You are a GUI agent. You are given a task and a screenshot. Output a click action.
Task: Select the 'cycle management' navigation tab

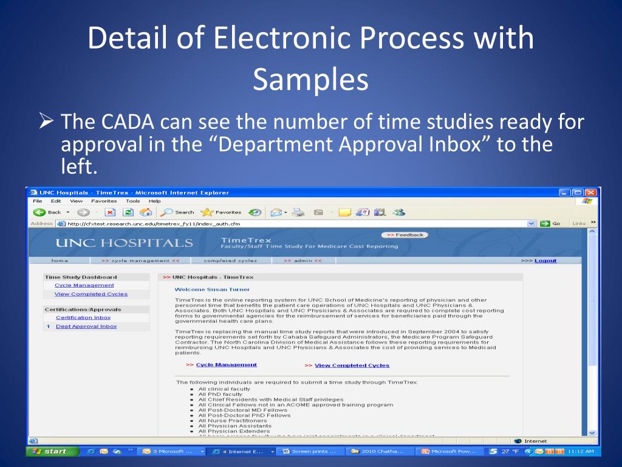tap(140, 260)
